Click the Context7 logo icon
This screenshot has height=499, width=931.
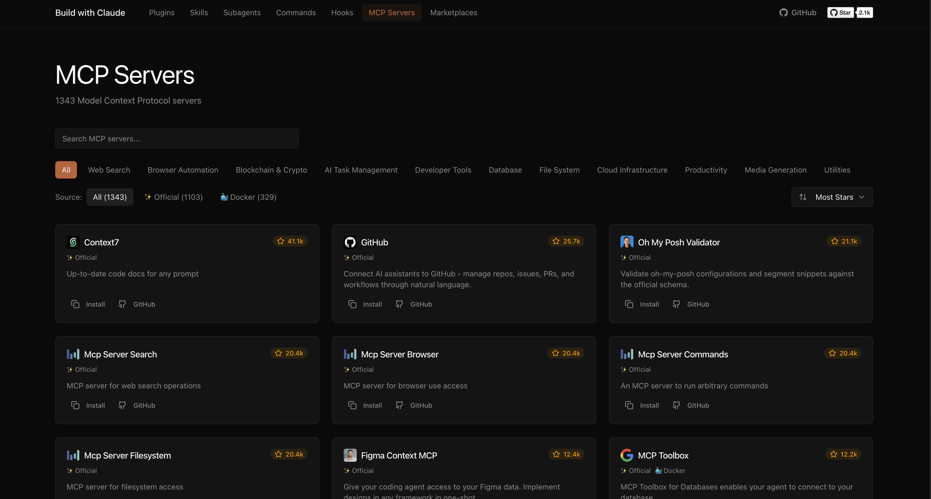[x=73, y=242]
